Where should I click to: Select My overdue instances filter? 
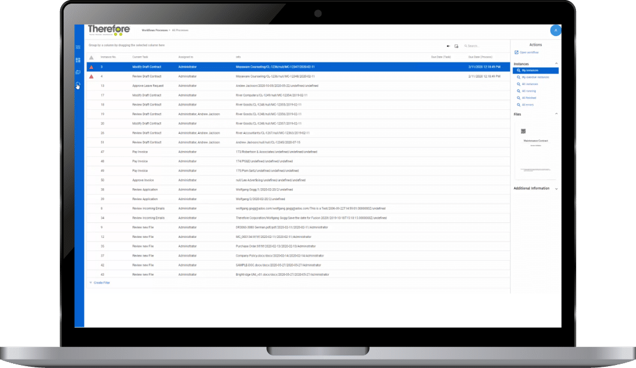535,77
